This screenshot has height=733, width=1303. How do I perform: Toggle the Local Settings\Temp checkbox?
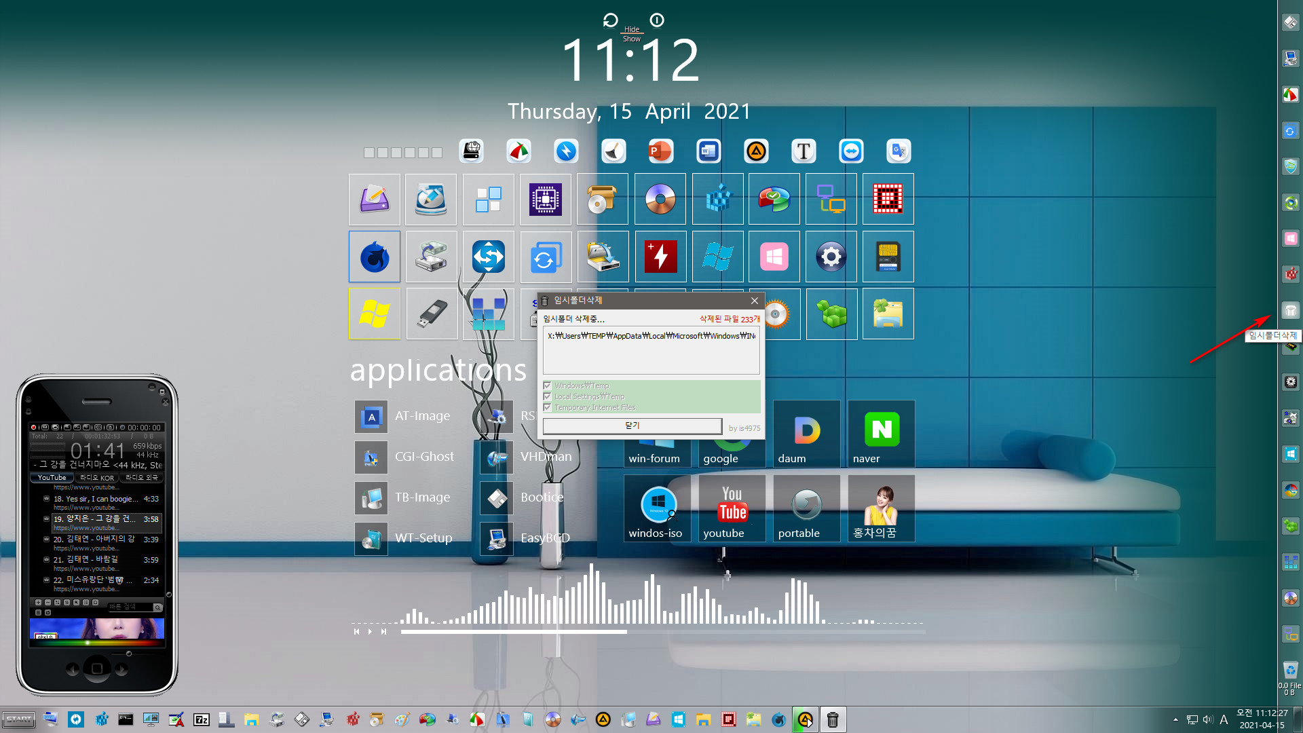click(547, 396)
